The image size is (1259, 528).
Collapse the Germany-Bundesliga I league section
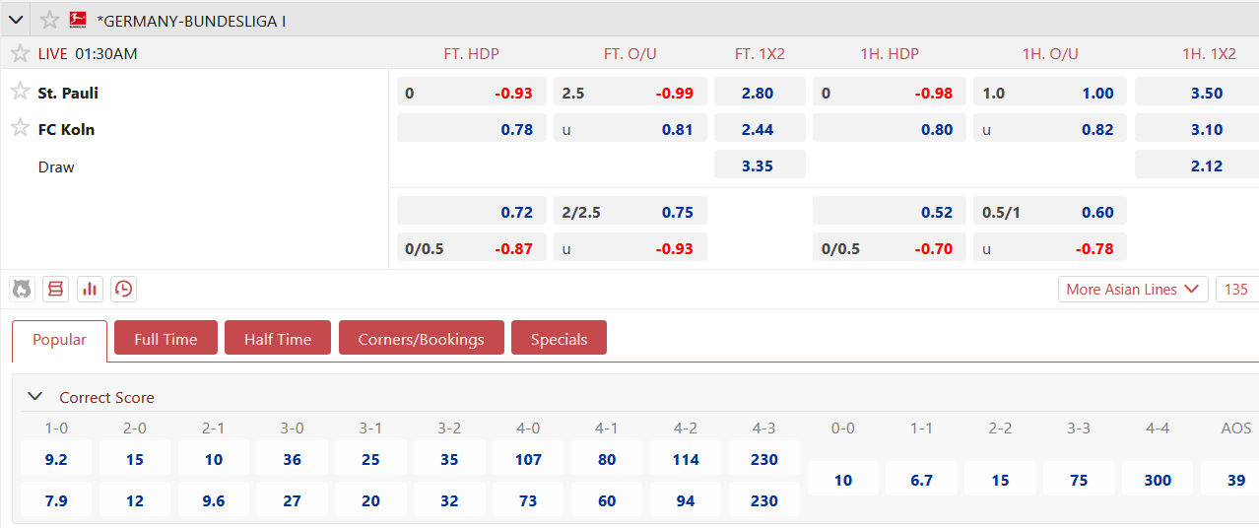(17, 20)
